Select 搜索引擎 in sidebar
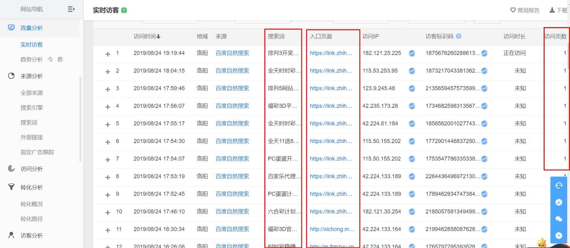 pos(32,107)
